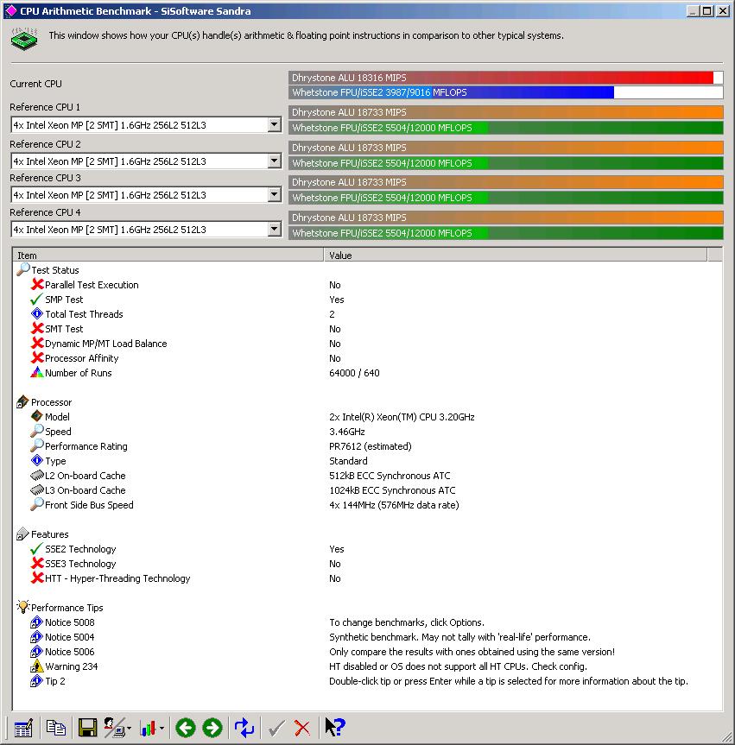The width and height of the screenshot is (735, 745).
Task: Click the memory chip icon for L2 On-board Cache
Action: click(x=37, y=475)
